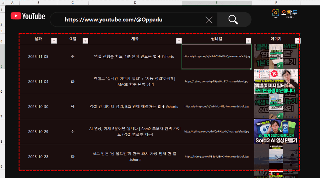Click the magnifying glass search icon

point(233,20)
